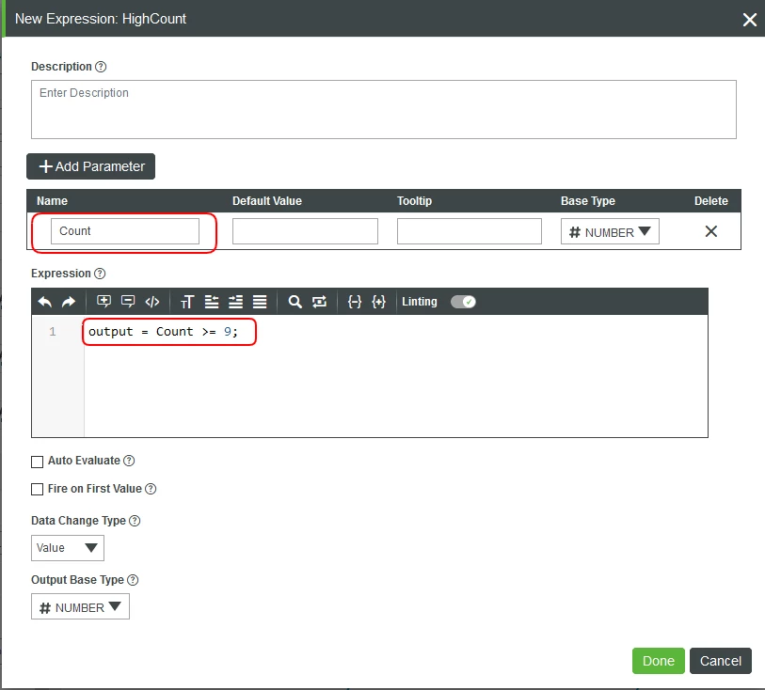Click the green Done button
The width and height of the screenshot is (765, 690).
[658, 661]
